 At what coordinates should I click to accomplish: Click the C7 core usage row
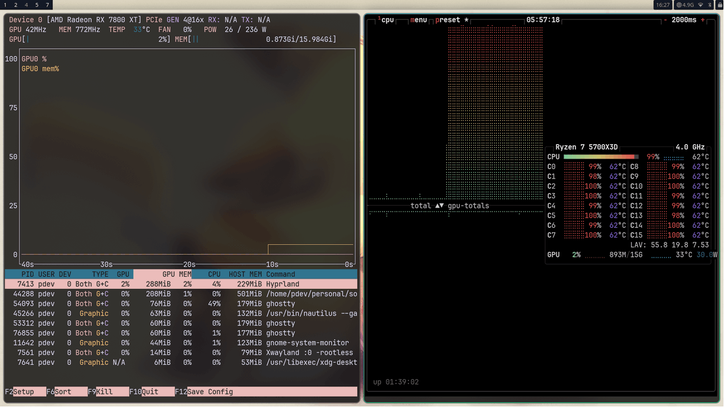pyautogui.click(x=586, y=235)
